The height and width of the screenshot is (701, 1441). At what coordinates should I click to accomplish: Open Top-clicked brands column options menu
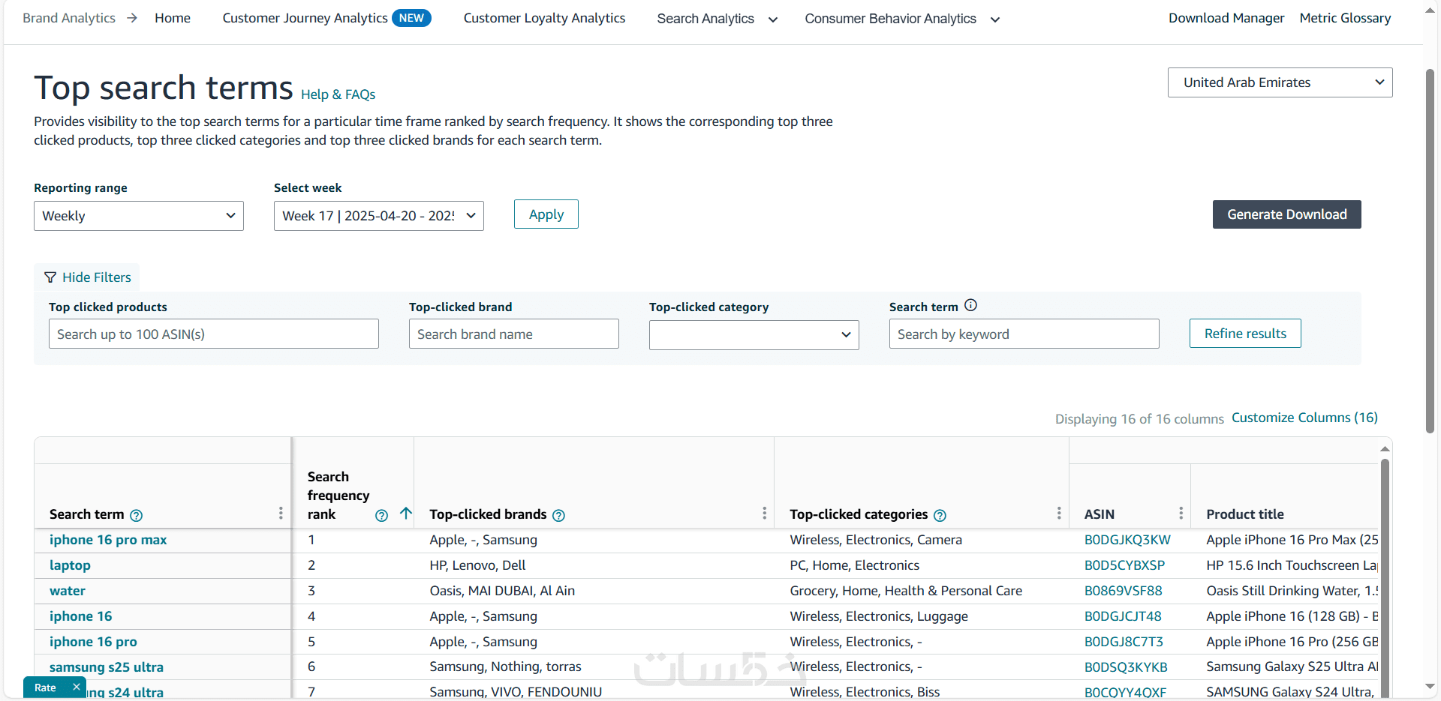[764, 513]
